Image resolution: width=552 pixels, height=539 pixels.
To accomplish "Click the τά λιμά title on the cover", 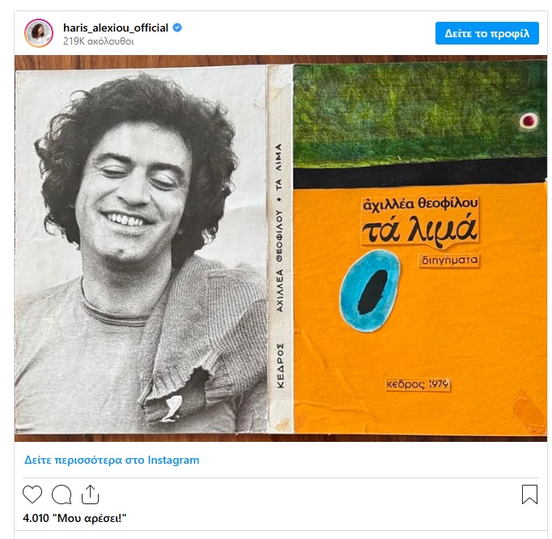I will [419, 229].
